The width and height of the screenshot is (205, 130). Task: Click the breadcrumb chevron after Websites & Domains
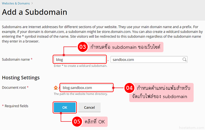click(32, 3)
